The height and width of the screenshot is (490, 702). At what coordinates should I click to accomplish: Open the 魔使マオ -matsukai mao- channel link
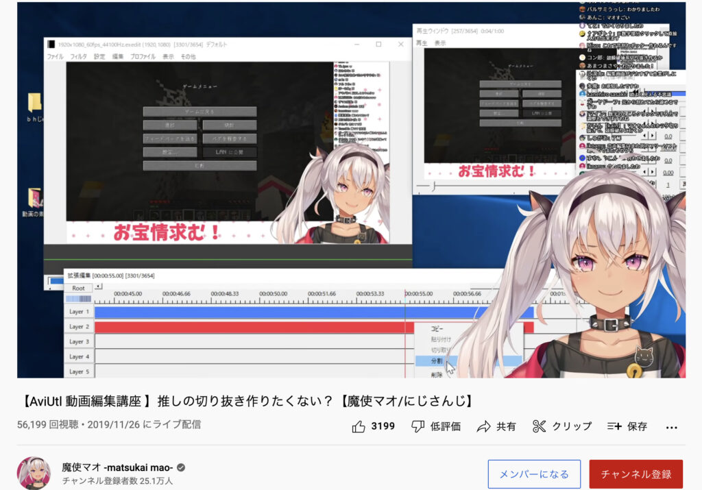click(x=117, y=467)
